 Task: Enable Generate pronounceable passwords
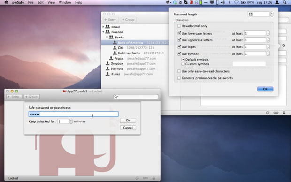point(179,78)
